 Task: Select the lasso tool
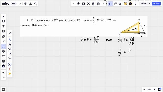(10, 58)
